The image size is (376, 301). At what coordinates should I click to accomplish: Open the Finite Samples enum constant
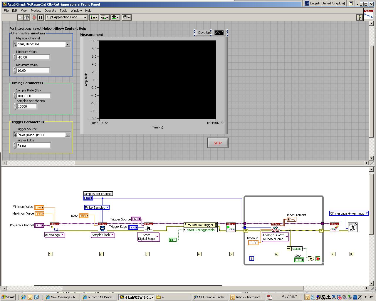tap(97, 208)
